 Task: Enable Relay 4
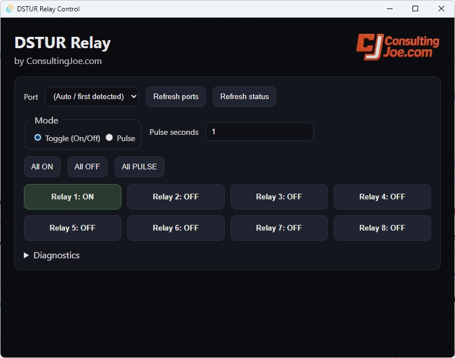tap(382, 197)
